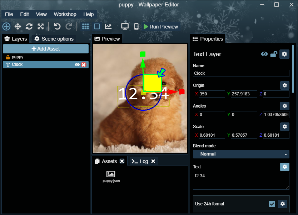The width and height of the screenshot is (298, 215).
Task: Switch to mobile phone view
Action: pyautogui.click(x=136, y=26)
